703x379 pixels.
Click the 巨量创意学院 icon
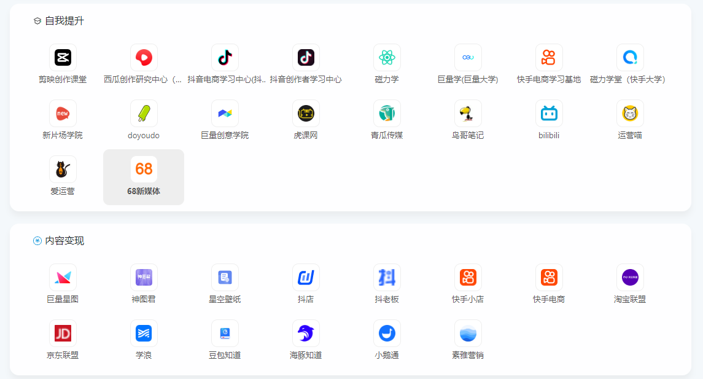(225, 114)
